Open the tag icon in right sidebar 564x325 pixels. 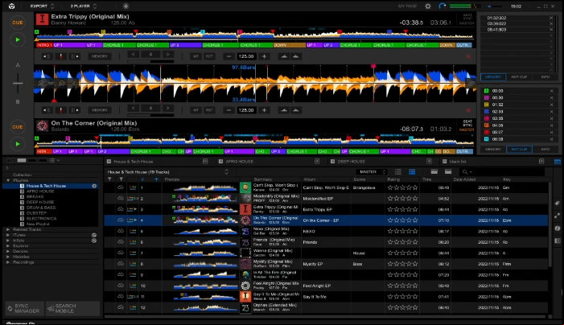coord(558,204)
